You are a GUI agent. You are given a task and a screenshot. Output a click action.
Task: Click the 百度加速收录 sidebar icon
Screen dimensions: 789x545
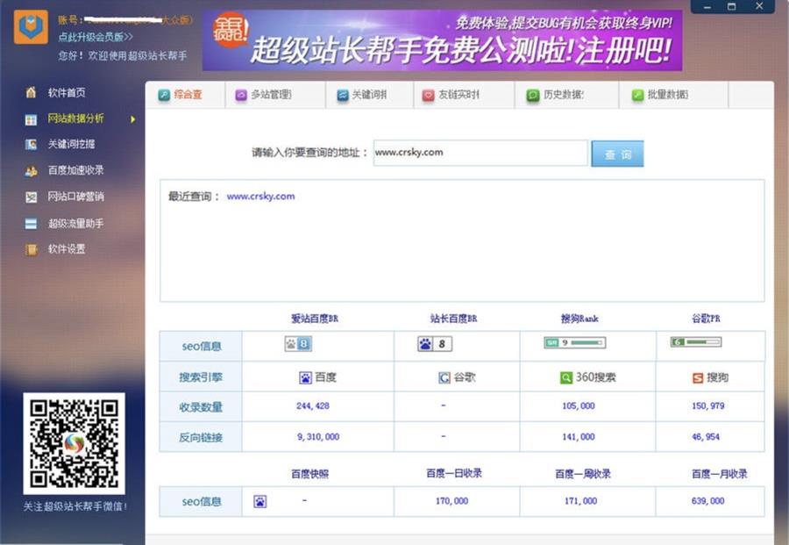[x=31, y=171]
